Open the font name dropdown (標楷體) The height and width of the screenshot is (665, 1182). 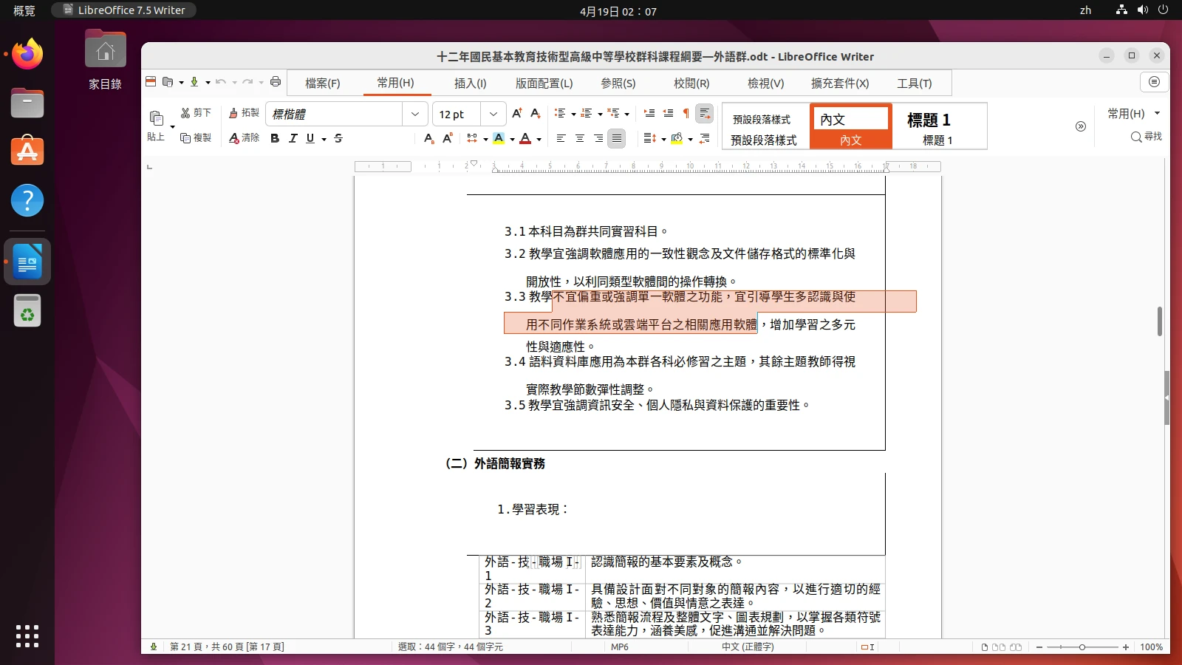point(414,114)
